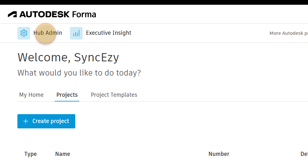Click the Forma product name
Image resolution: width=308 pixels, height=166 pixels.
tap(84, 14)
